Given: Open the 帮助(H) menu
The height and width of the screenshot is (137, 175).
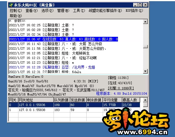Looking at the screenshot, I should 16,16.
